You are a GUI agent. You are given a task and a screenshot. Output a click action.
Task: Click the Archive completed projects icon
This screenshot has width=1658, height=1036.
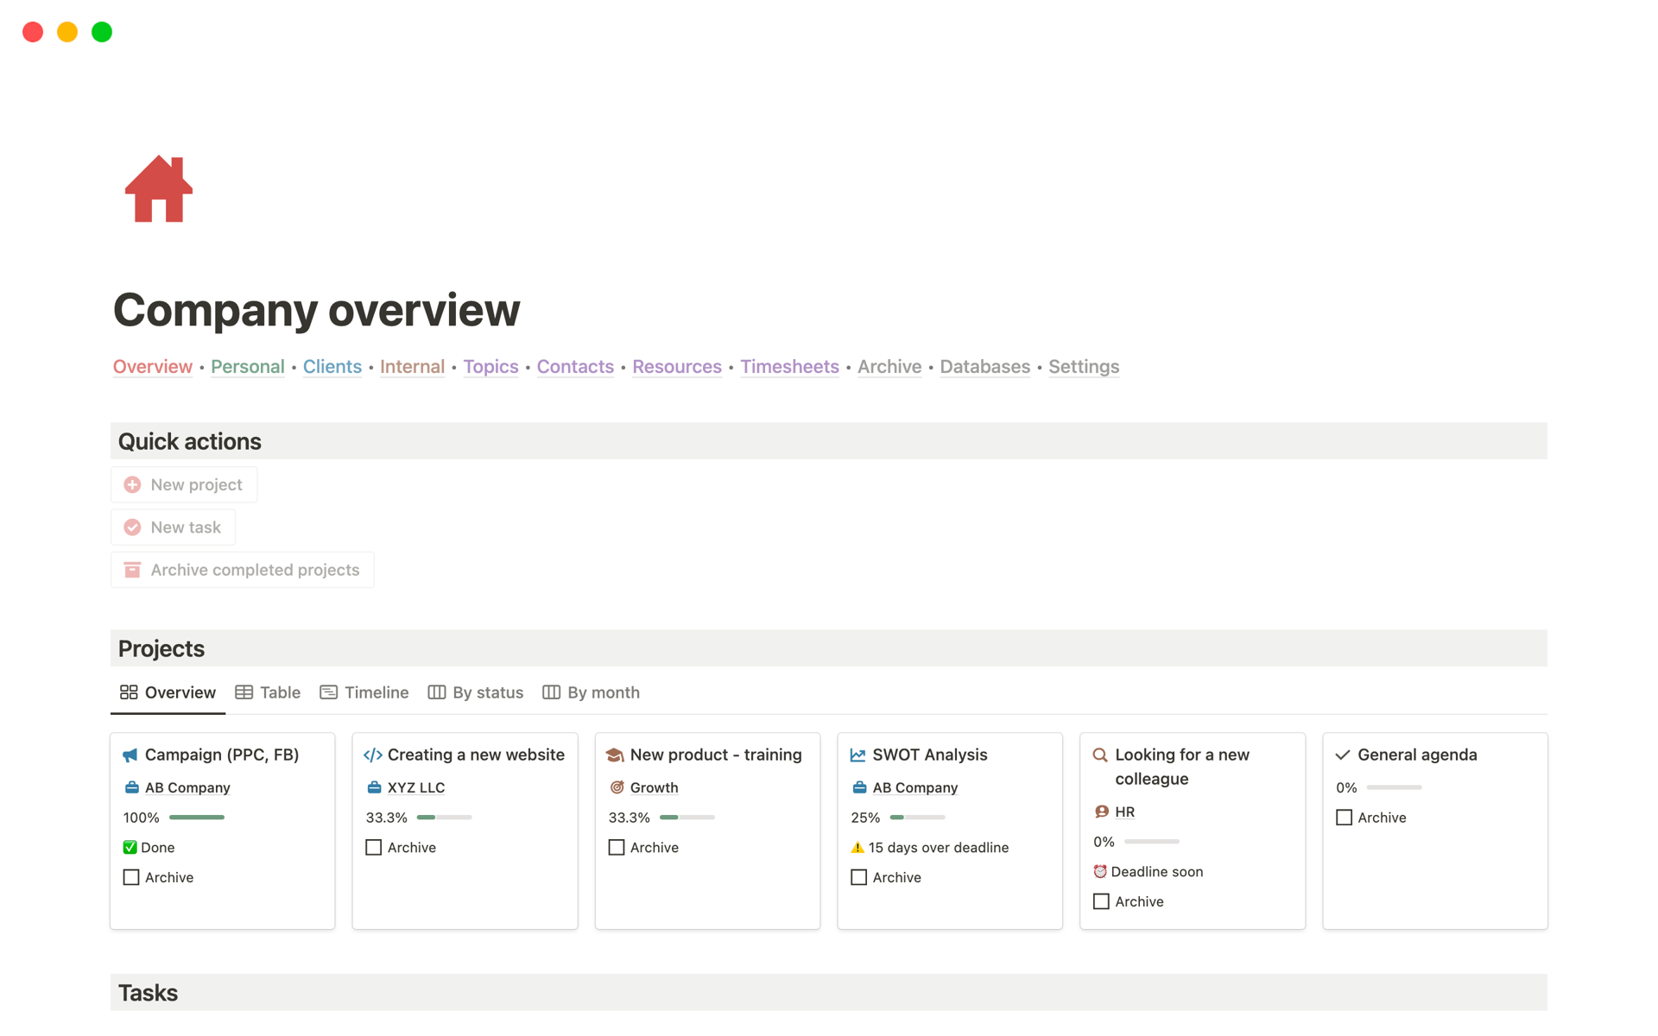coord(132,569)
